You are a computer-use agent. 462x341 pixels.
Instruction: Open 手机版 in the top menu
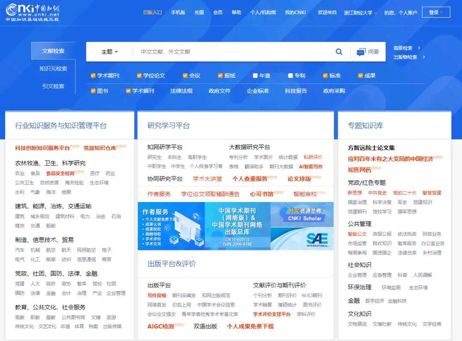click(x=178, y=12)
